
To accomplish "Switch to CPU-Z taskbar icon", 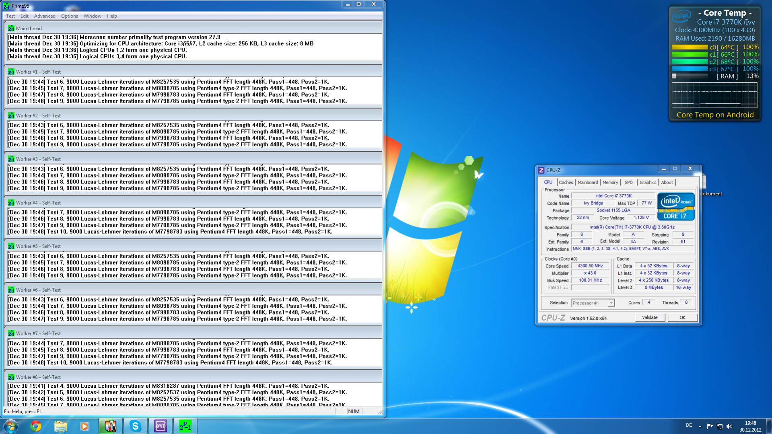I will click(160, 426).
